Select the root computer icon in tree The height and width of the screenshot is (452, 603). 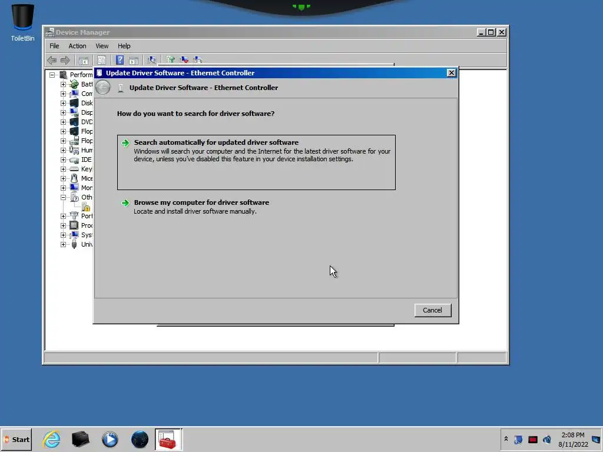63,75
